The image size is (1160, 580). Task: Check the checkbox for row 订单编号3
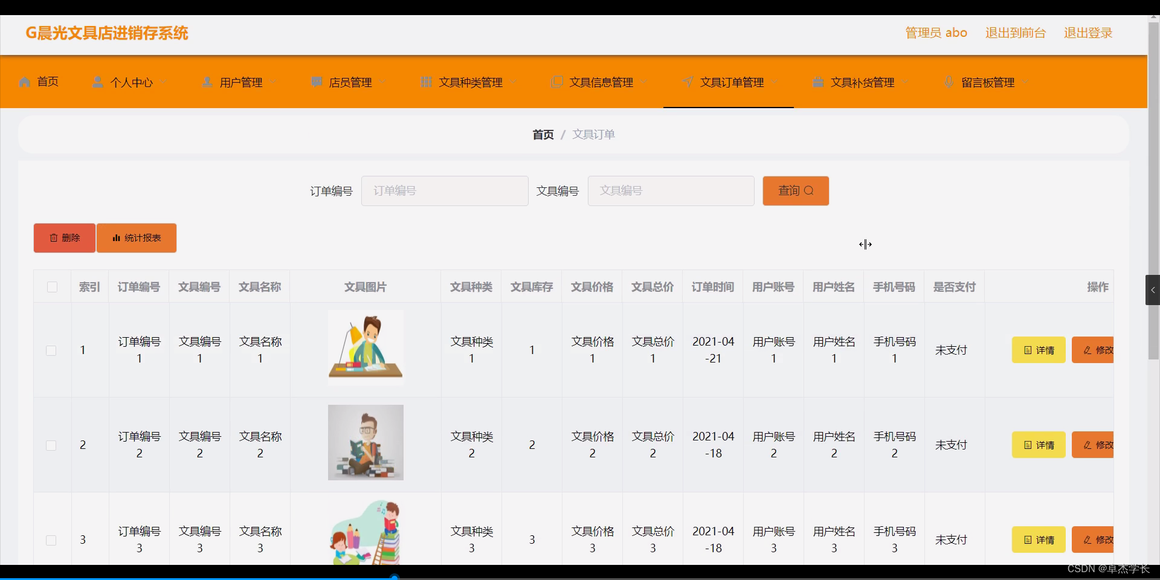51,540
